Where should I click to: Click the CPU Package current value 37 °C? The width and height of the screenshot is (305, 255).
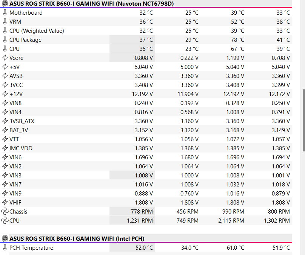point(146,40)
